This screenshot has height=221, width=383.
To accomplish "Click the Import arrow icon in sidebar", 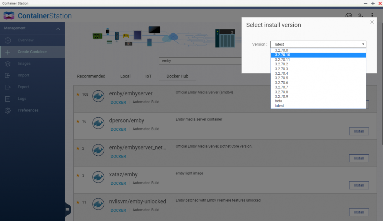I will coord(8,75).
